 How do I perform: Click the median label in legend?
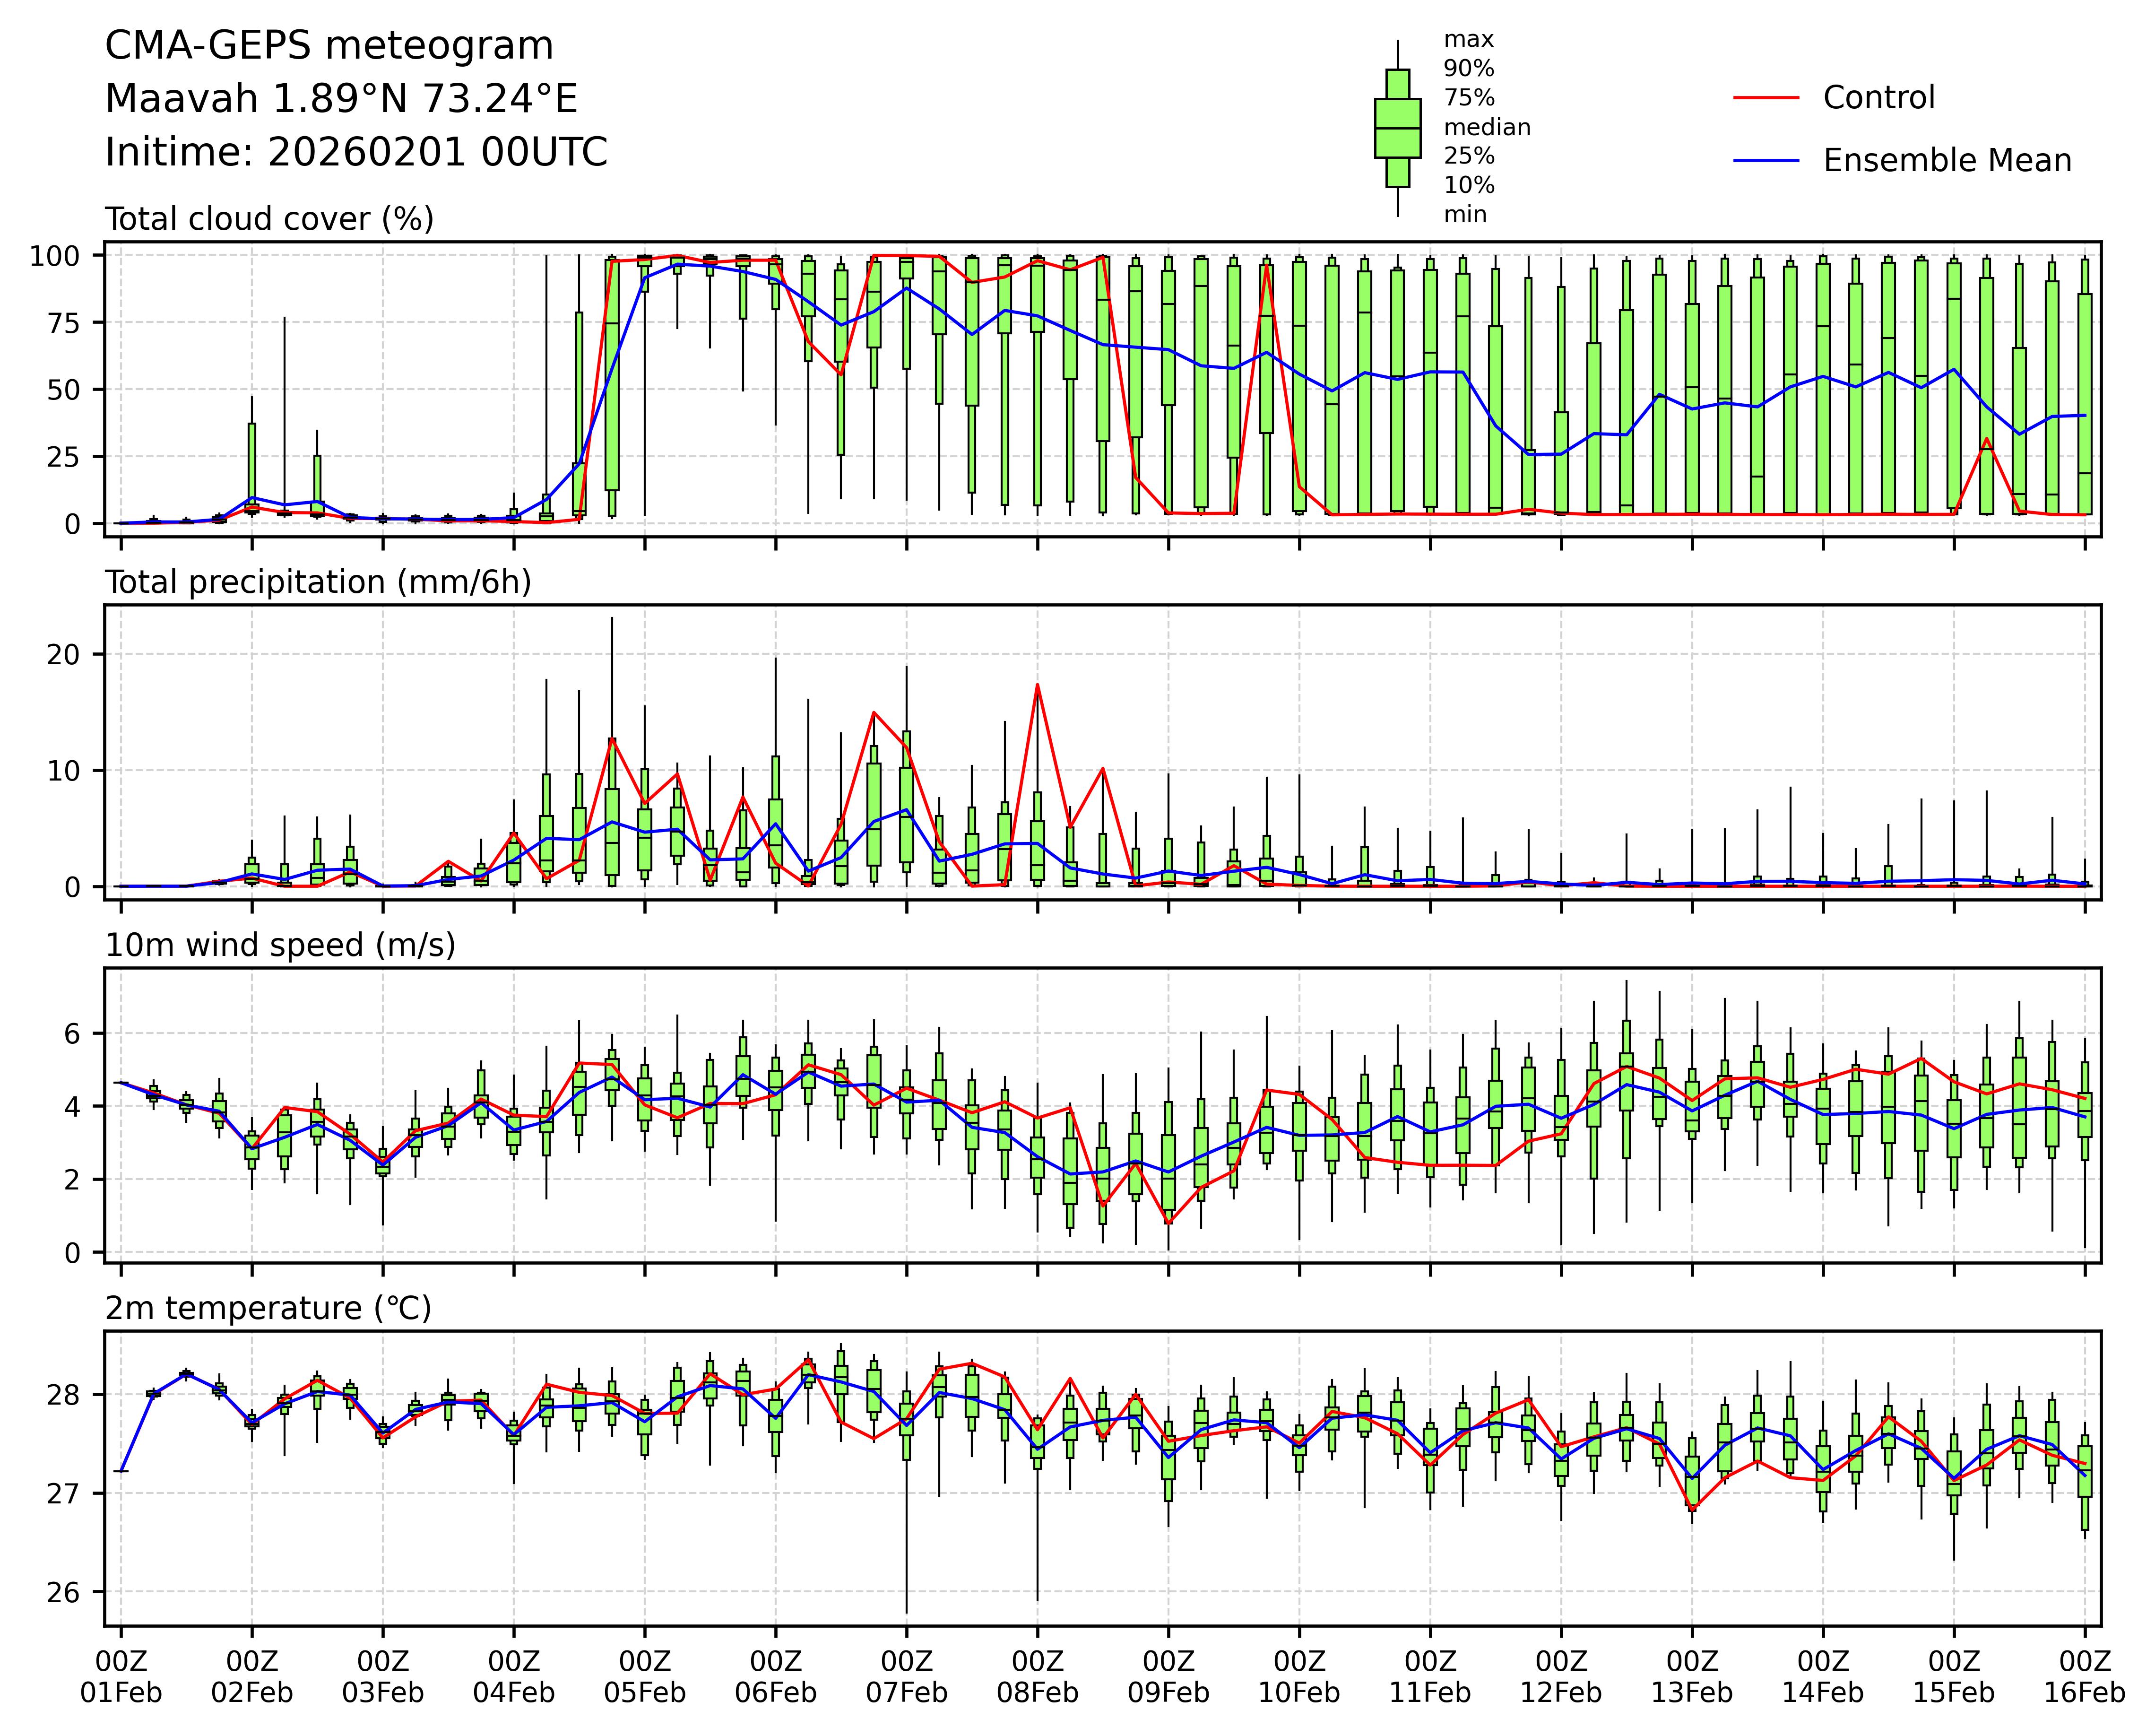pos(1486,128)
